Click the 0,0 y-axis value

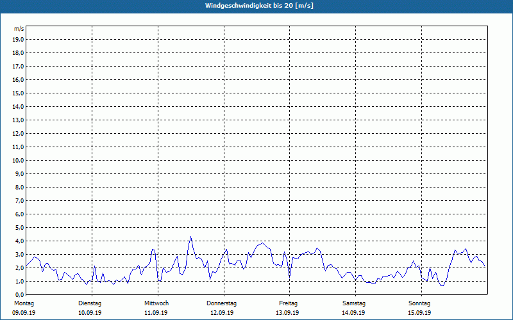tap(19, 294)
